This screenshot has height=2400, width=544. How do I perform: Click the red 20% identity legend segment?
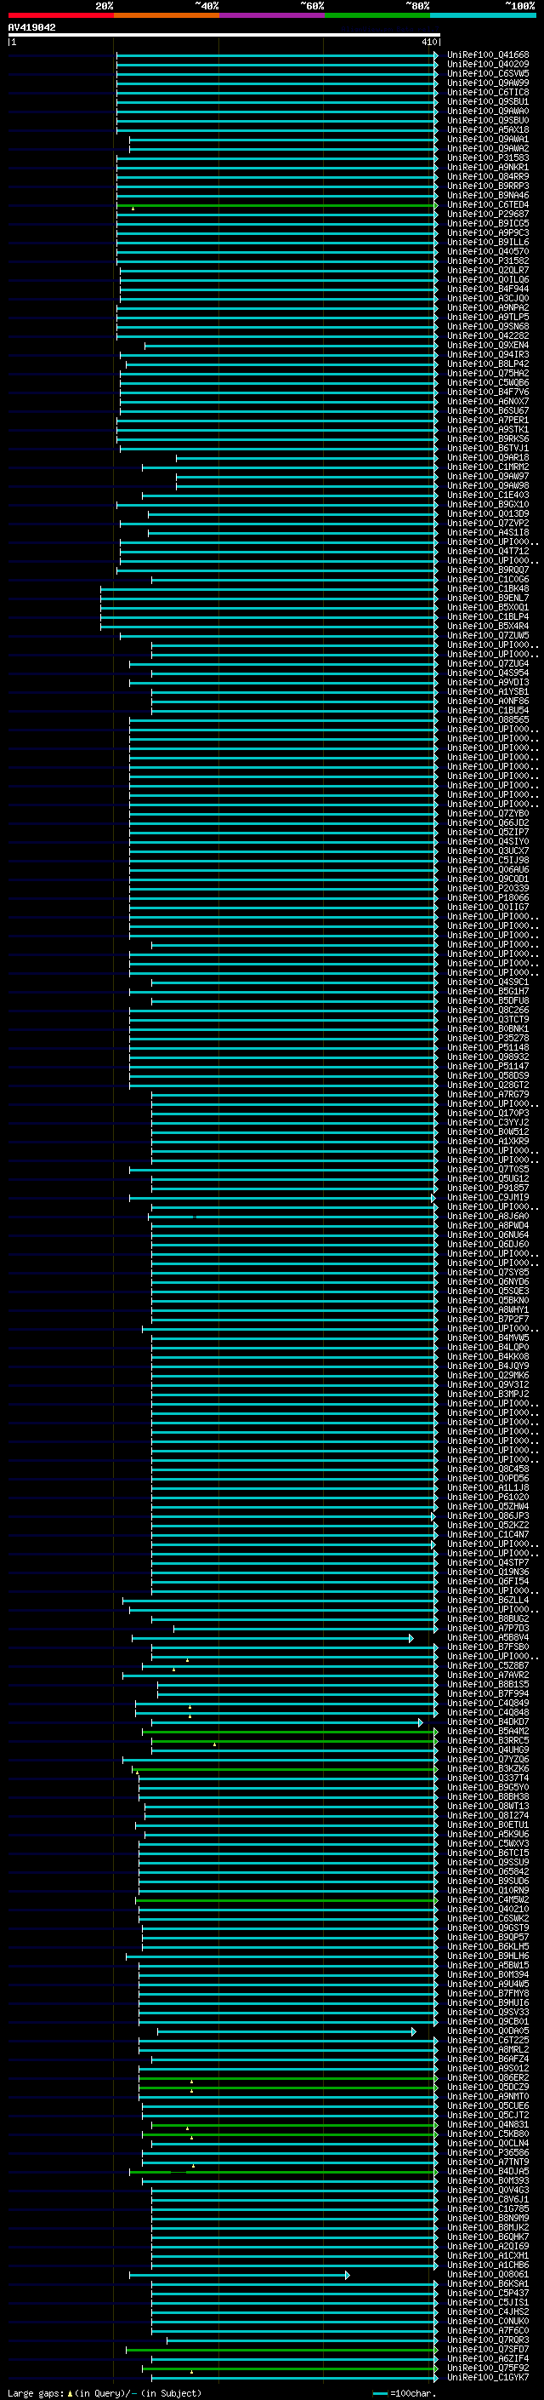[60, 15]
